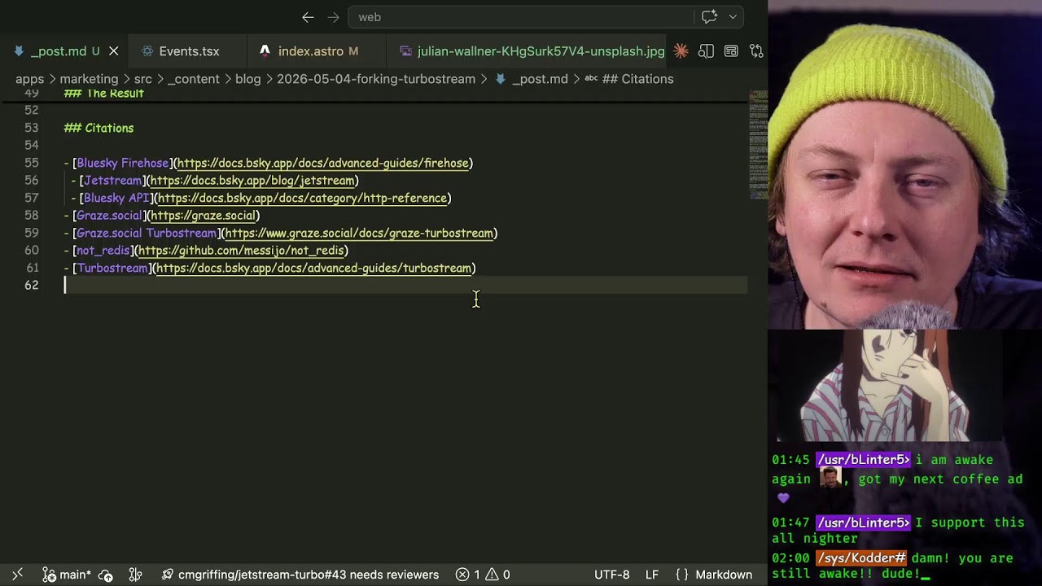
Task: Open the github messijo/not_redis URL
Action: click(x=241, y=251)
